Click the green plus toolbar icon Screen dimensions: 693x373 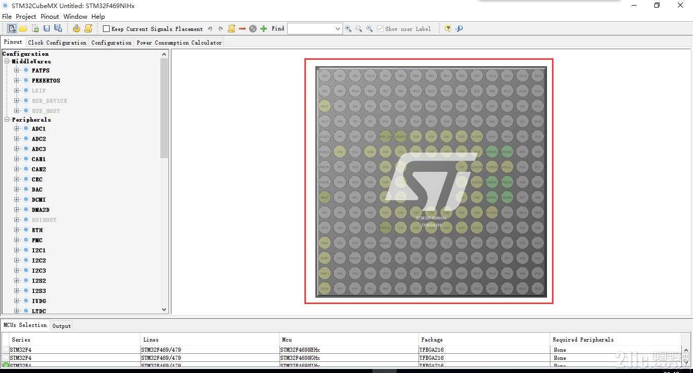(x=263, y=29)
